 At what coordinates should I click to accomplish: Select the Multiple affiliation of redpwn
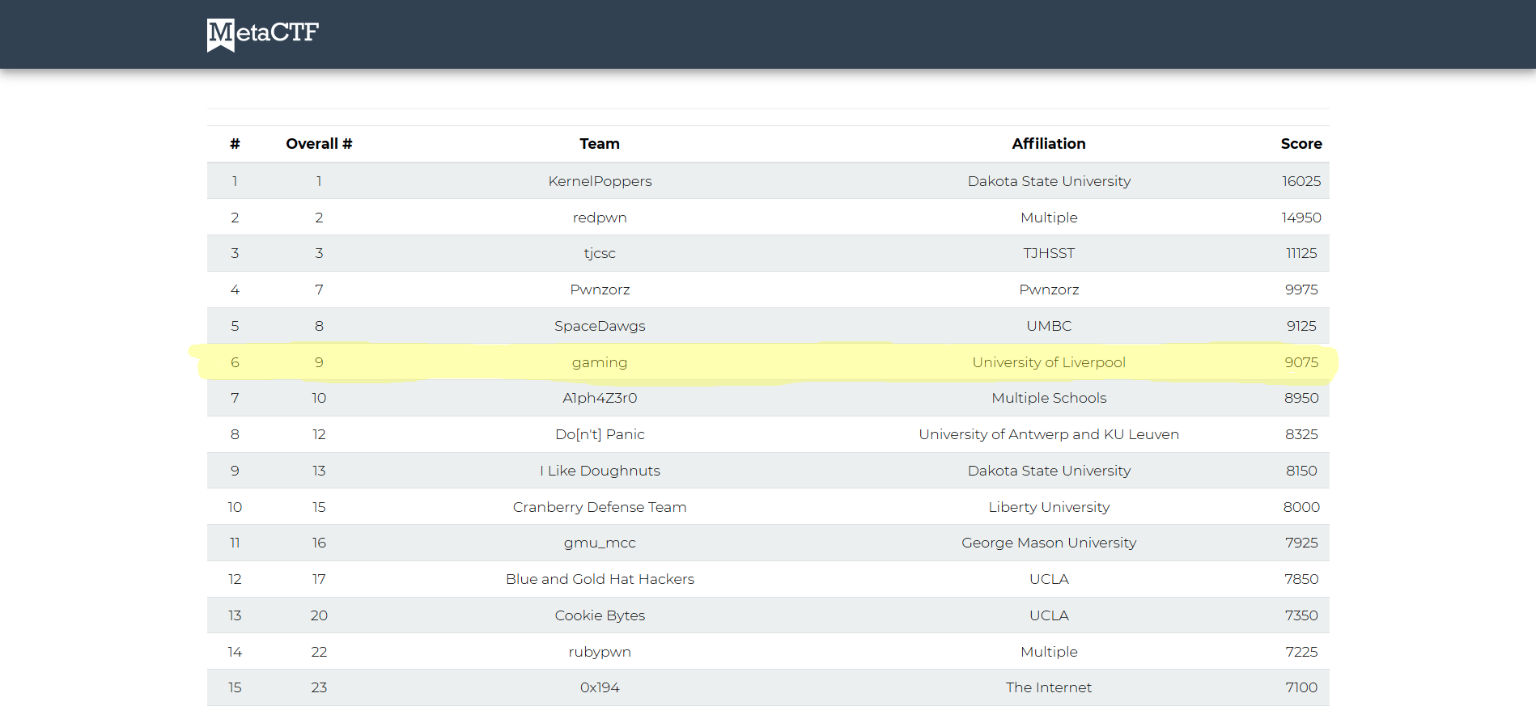tap(1049, 218)
